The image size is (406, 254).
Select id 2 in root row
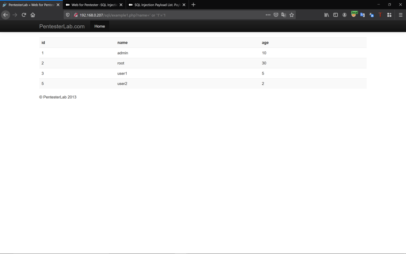tap(43, 63)
